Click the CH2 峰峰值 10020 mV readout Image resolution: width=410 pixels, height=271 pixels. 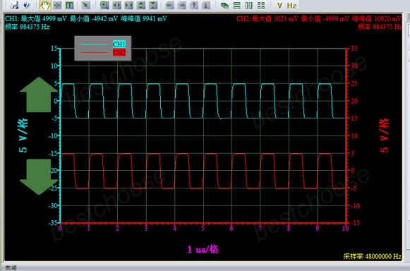[x=377, y=18]
